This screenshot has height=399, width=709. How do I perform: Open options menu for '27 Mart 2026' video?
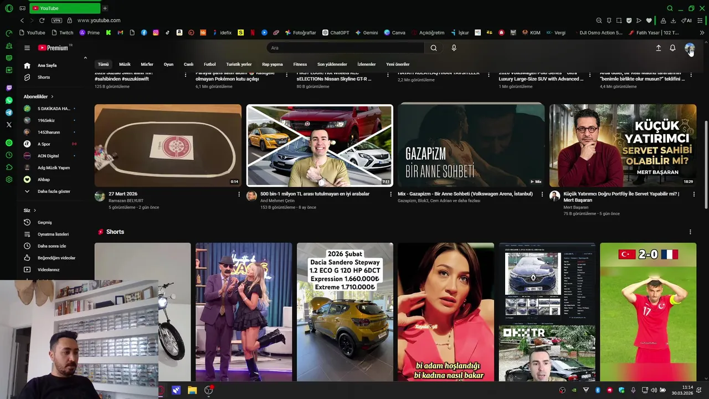pyautogui.click(x=239, y=195)
